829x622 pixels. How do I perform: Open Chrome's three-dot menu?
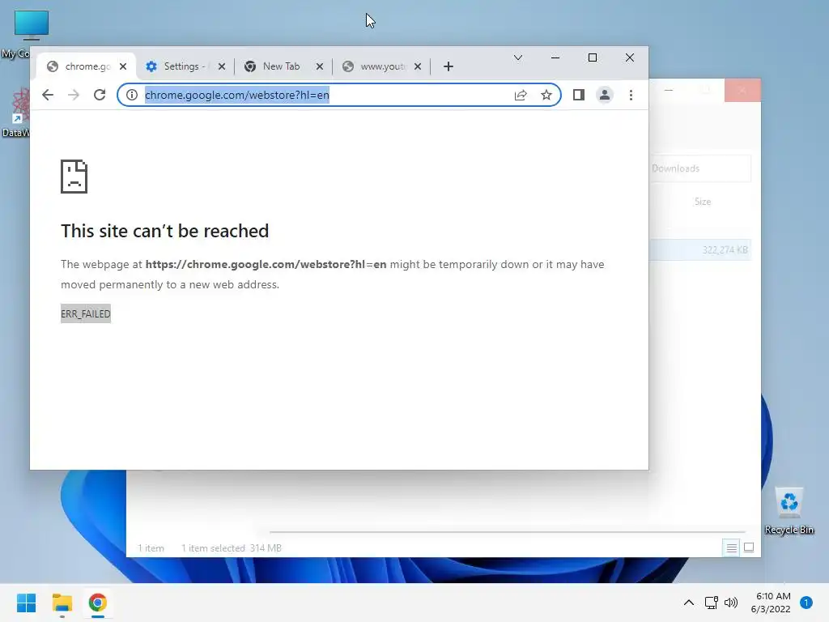631,95
